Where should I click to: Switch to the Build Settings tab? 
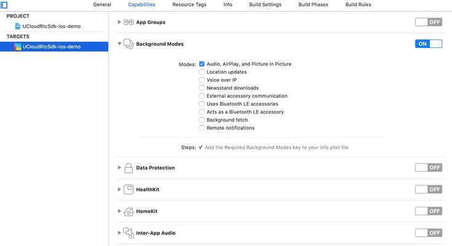tap(265, 5)
